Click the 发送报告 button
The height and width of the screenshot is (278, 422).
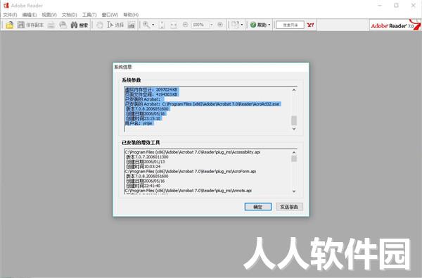click(289, 207)
